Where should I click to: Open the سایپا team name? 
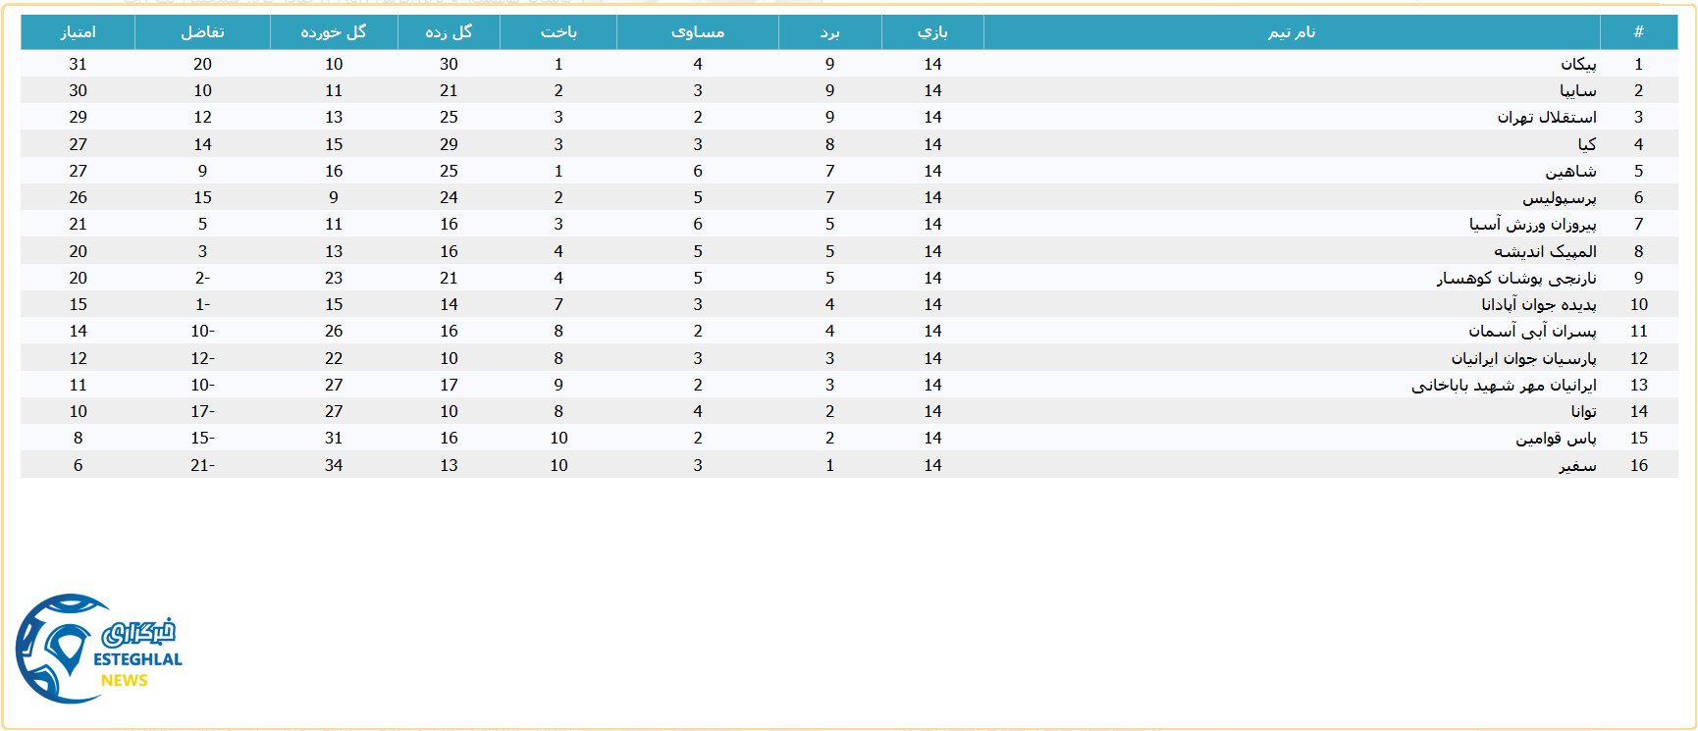[x=1577, y=90]
